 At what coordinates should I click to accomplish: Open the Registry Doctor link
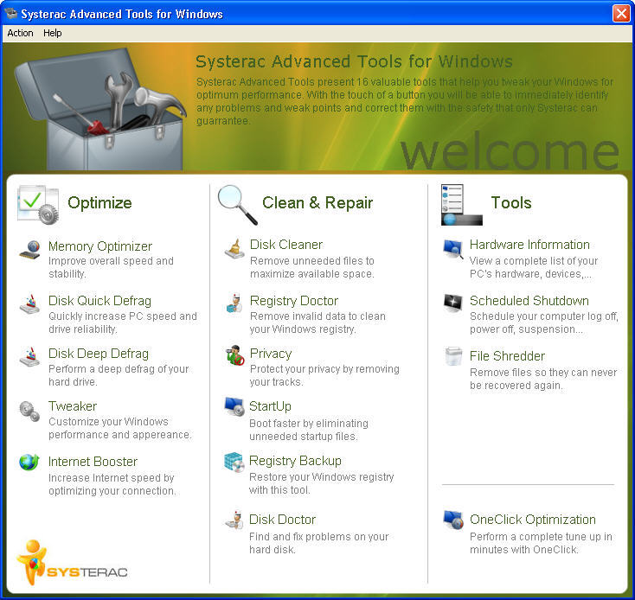[x=294, y=301]
